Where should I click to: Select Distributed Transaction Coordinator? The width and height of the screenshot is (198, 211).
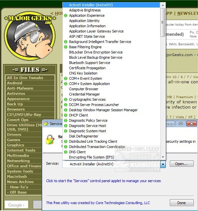[111, 147]
